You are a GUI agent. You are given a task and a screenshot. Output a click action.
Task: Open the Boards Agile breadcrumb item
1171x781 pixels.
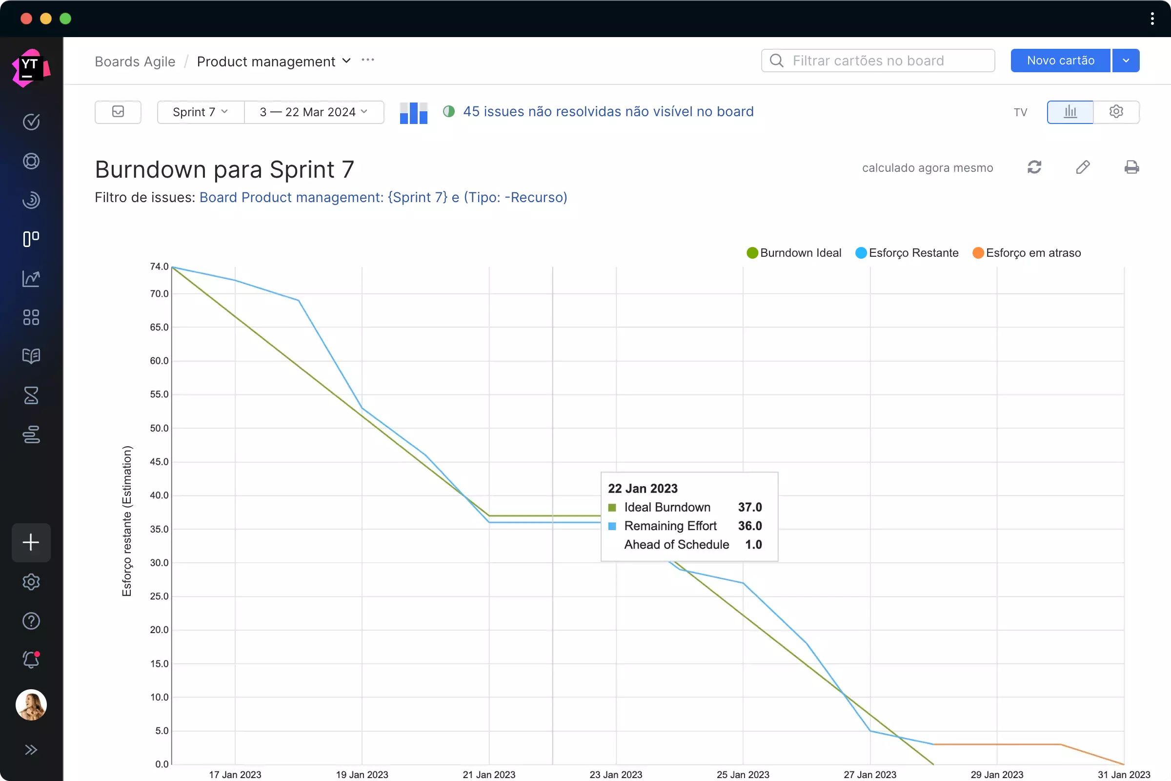tap(135, 61)
